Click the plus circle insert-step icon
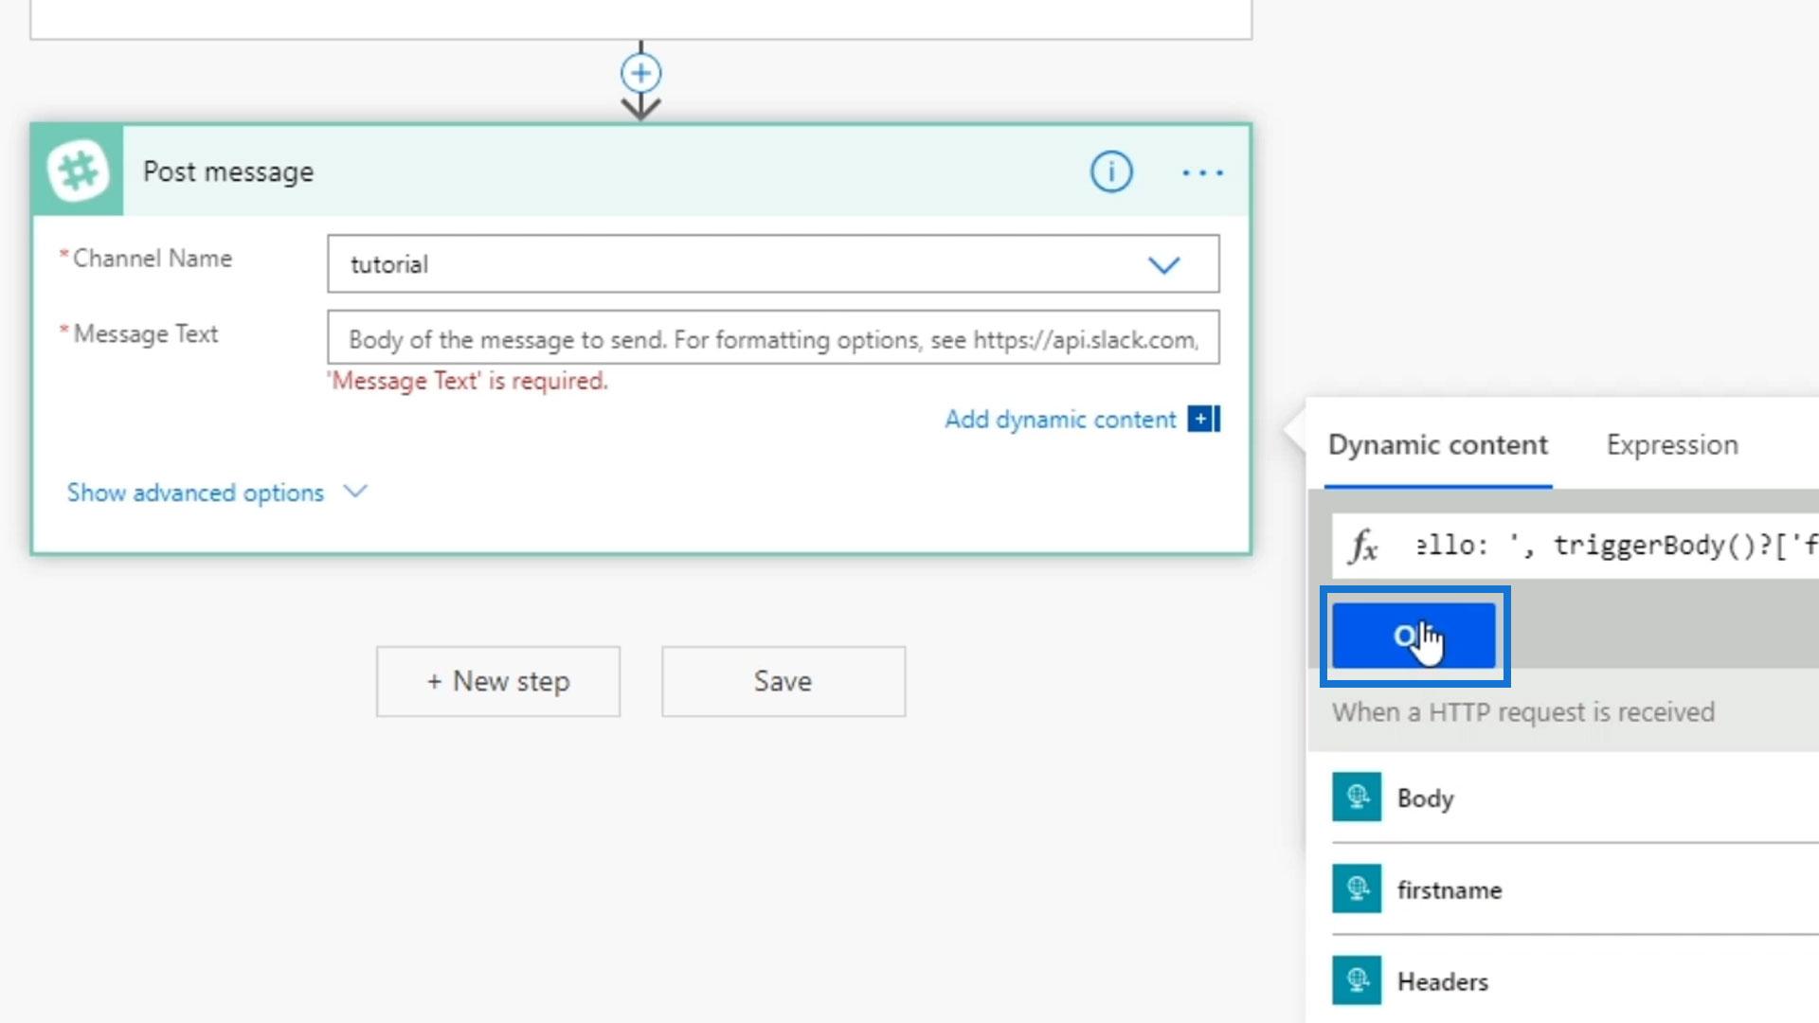Viewport: 1819px width, 1023px height. 640,73
